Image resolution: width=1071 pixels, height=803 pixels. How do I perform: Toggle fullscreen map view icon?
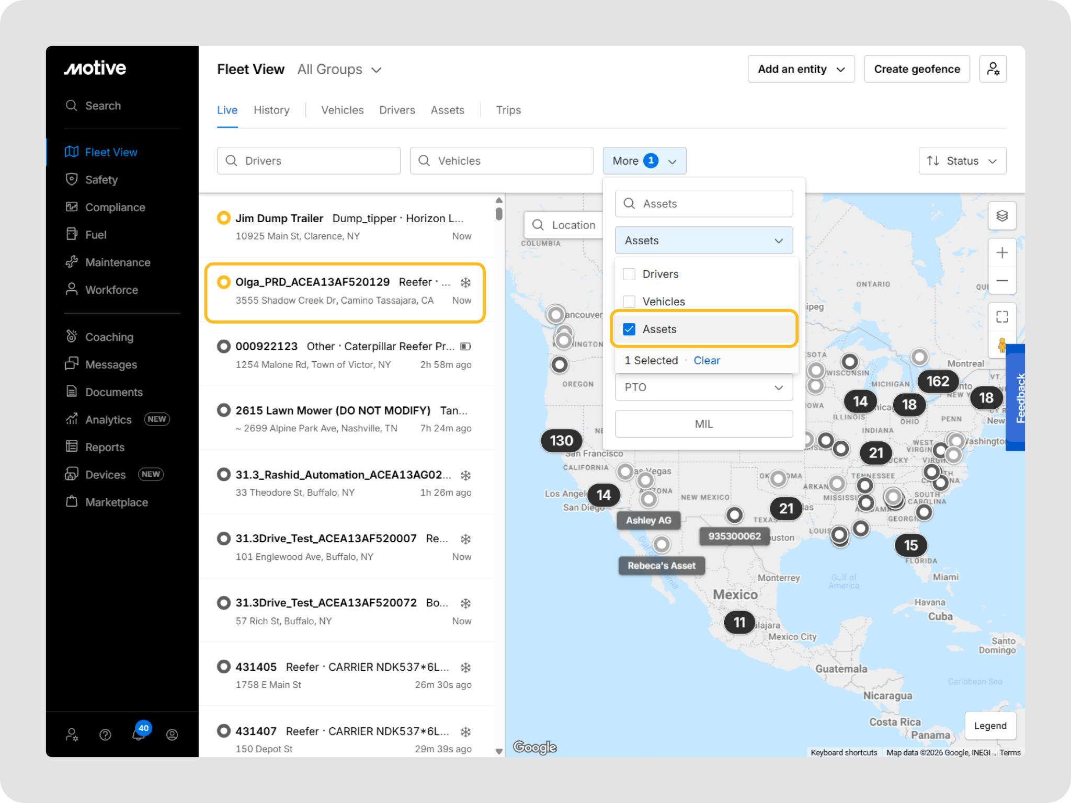1001,317
